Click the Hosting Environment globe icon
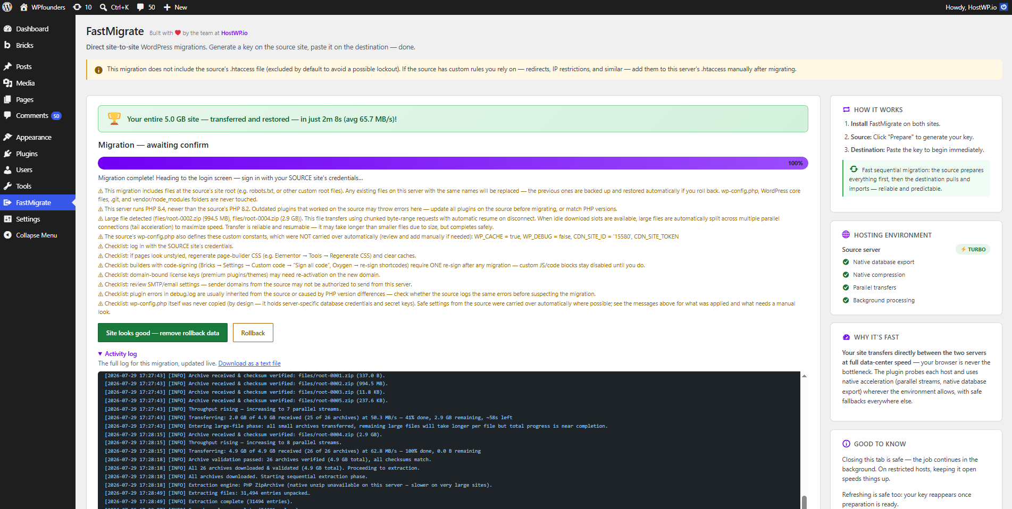The image size is (1012, 509). [846, 235]
